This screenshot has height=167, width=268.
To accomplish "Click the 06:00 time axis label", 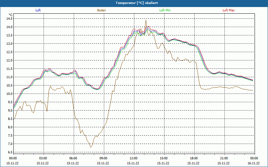I will [x=73, y=158].
